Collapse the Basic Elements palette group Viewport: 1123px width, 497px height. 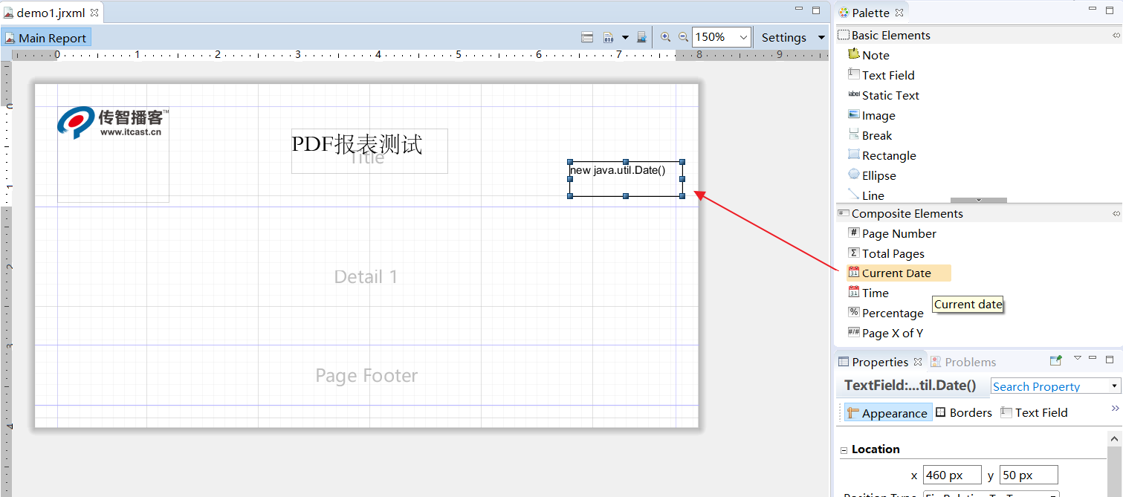coord(1116,35)
